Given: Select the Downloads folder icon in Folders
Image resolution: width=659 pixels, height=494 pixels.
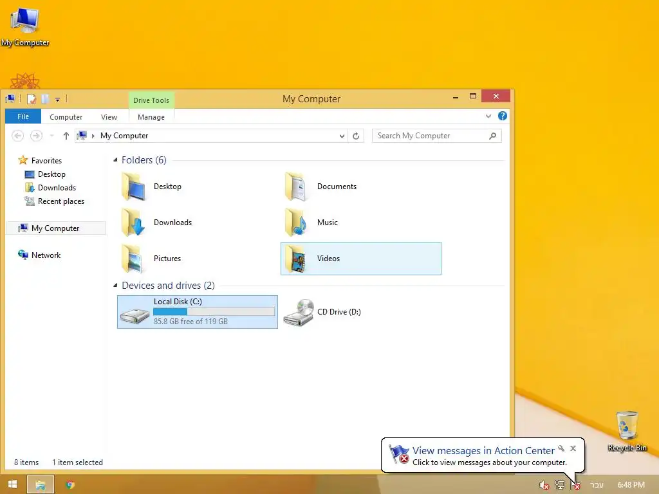Looking at the screenshot, I should tap(134, 223).
